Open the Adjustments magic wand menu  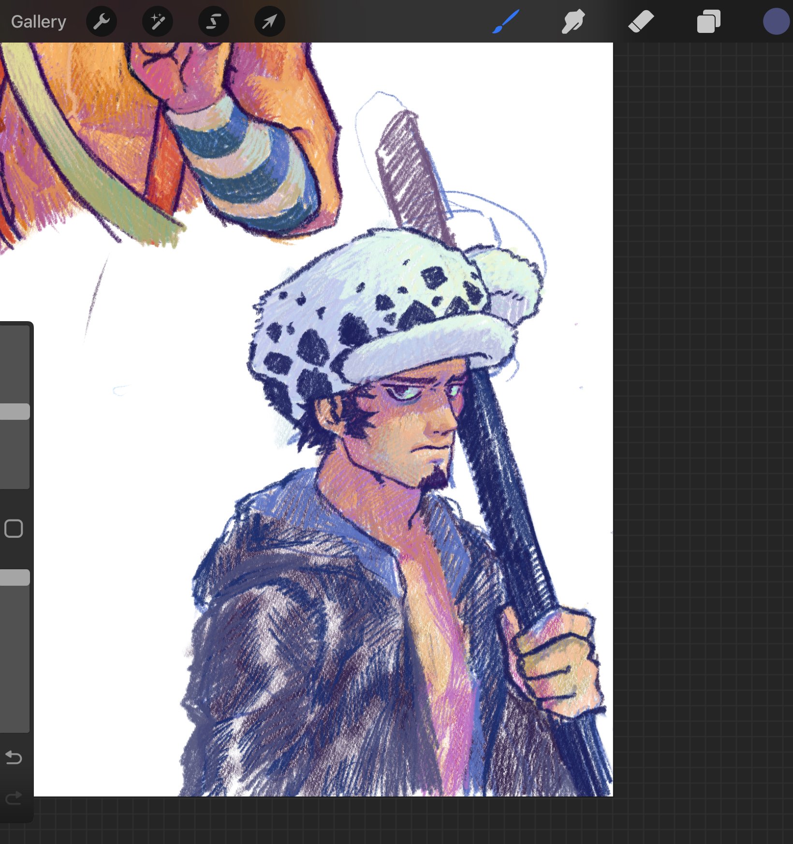coord(158,22)
